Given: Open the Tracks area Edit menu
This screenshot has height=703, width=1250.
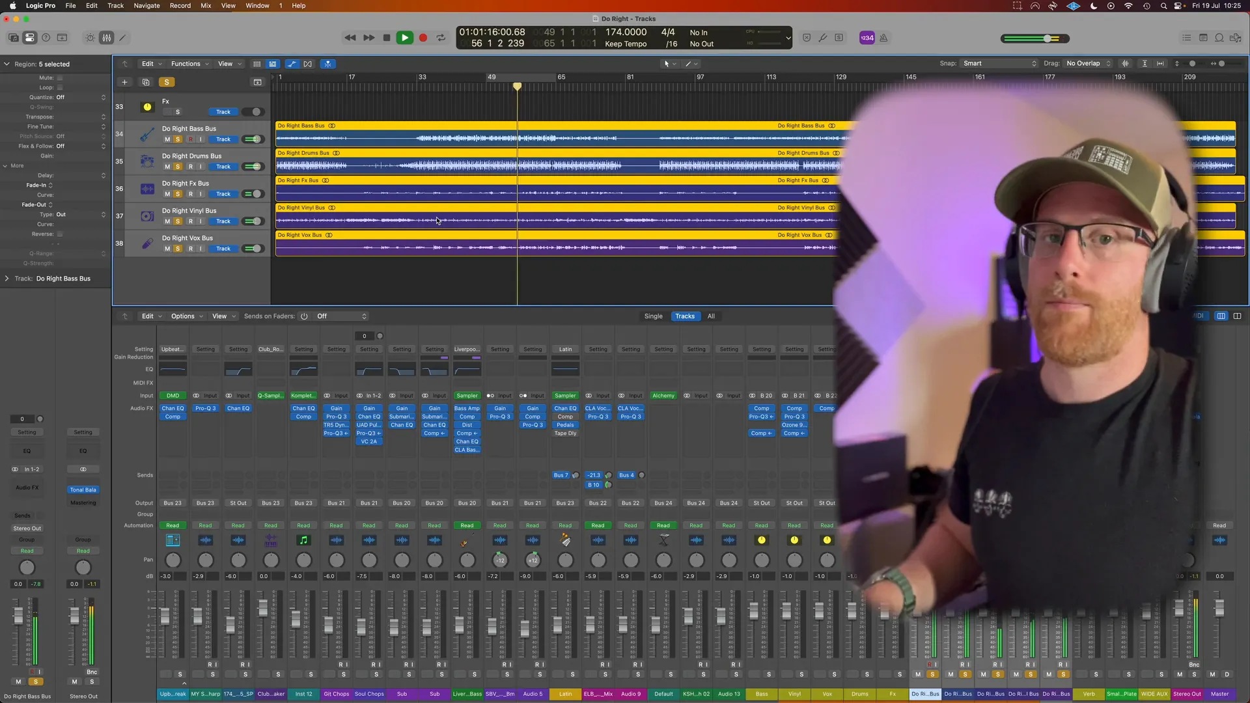Looking at the screenshot, I should (x=151, y=64).
